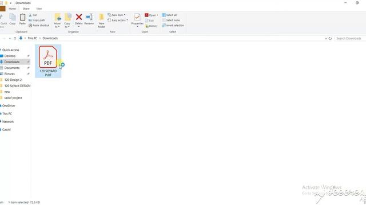Create a New folder
The image size is (366, 205).
101,20
